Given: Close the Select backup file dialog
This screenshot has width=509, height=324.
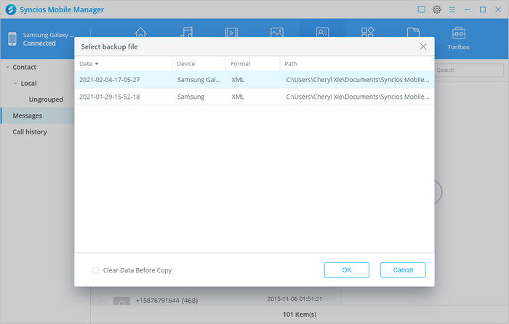Looking at the screenshot, I should pos(423,46).
